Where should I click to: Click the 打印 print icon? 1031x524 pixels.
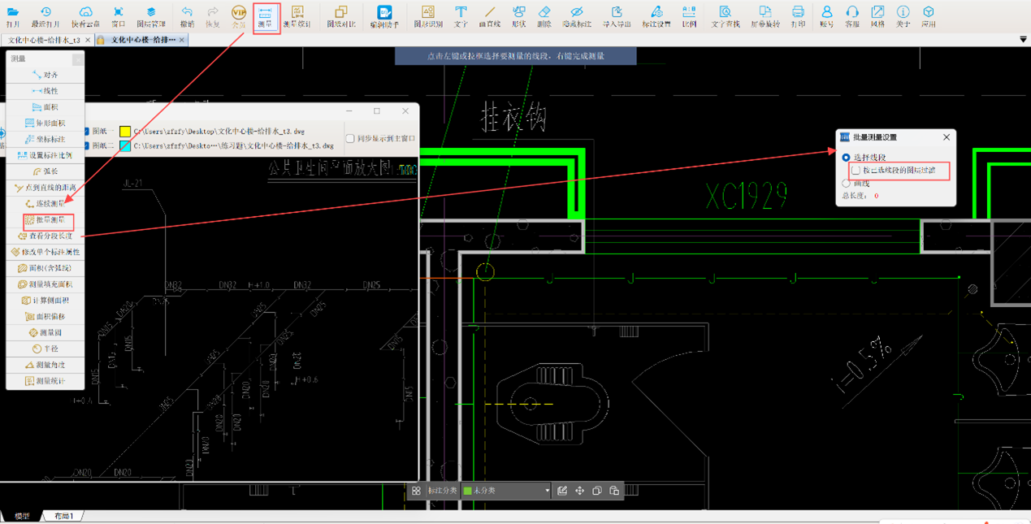coord(798,15)
